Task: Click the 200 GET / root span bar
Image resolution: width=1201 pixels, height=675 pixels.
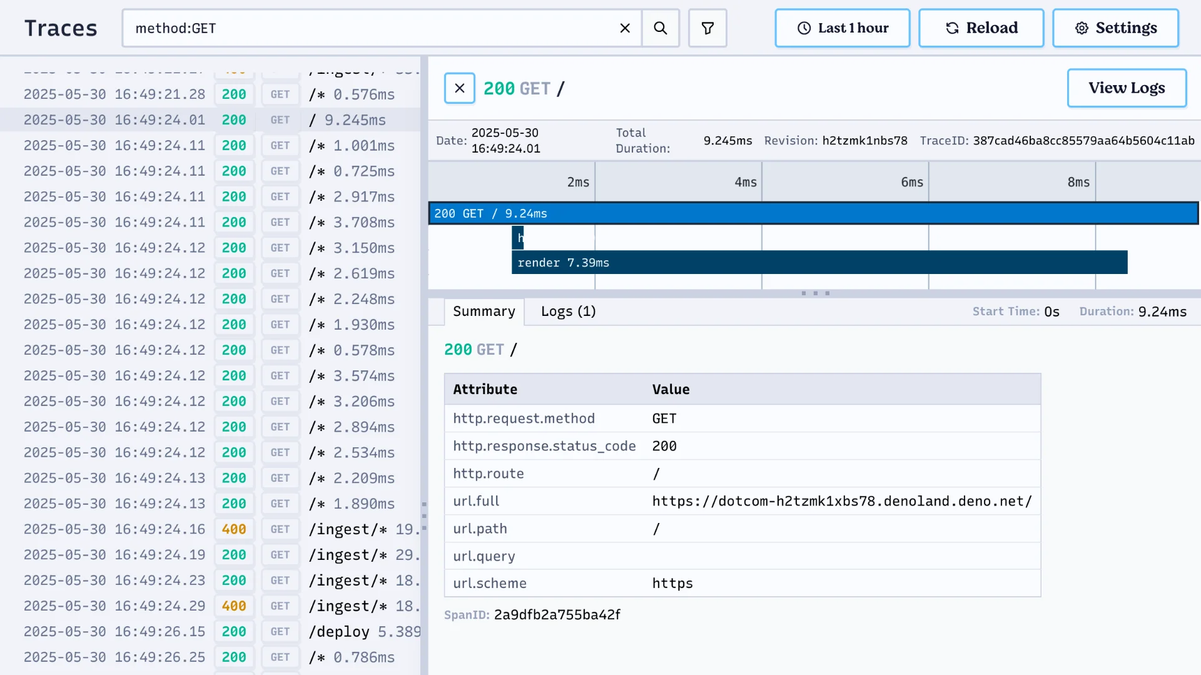Action: pos(812,213)
